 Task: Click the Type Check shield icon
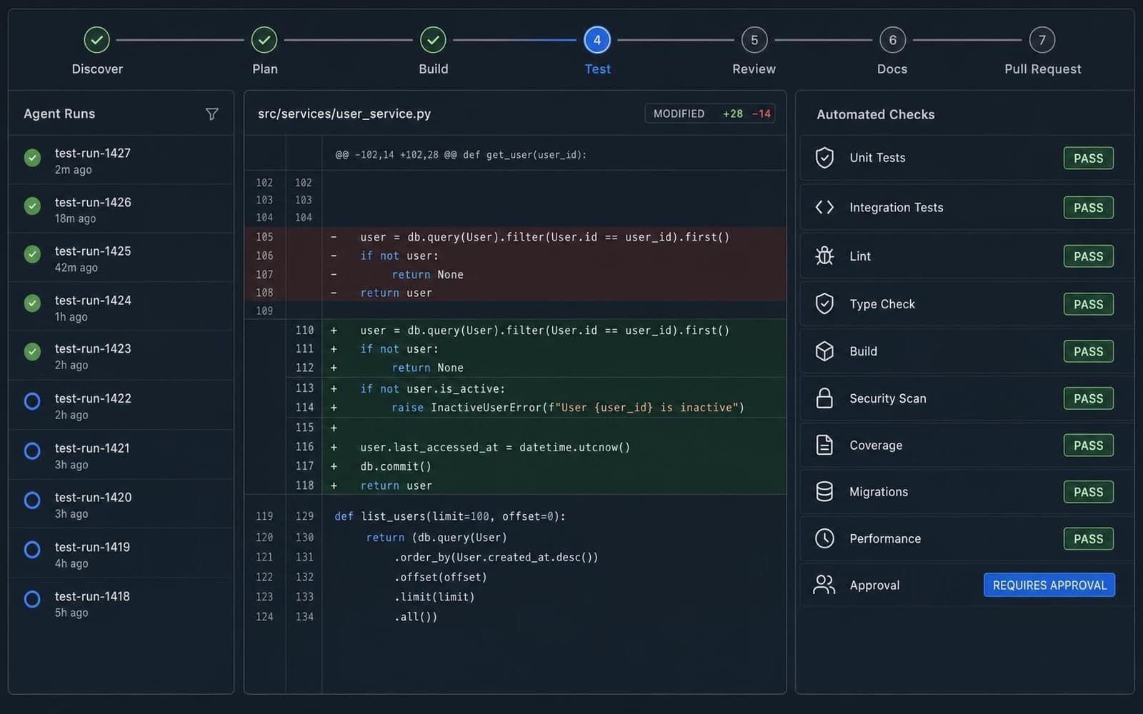(824, 303)
